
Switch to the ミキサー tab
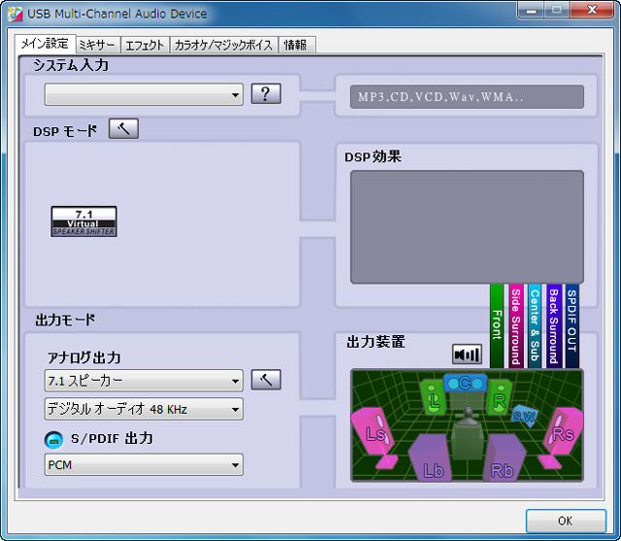97,45
